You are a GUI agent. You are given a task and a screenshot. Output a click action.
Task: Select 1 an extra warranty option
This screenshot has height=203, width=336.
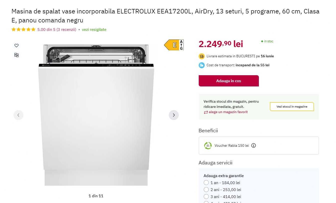(x=206, y=183)
